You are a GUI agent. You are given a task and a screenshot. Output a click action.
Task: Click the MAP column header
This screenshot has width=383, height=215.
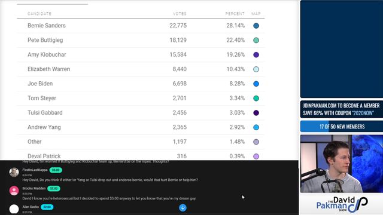pos(256,14)
